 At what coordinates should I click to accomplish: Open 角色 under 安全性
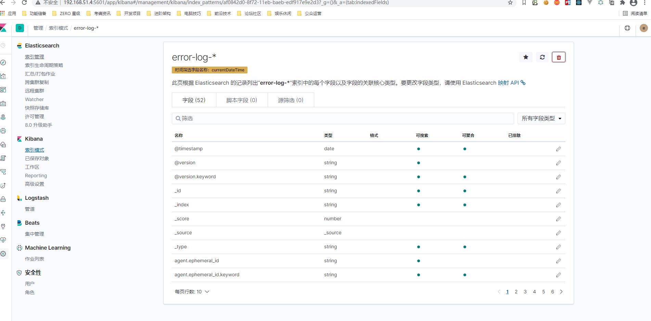pos(30,292)
